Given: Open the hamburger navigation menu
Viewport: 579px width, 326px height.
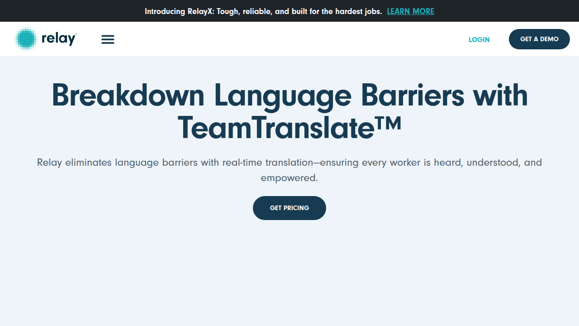Looking at the screenshot, I should point(108,39).
